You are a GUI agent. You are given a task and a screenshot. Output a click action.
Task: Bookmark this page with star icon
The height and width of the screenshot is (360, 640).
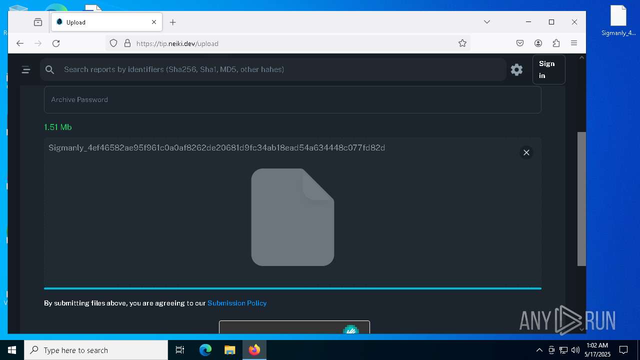click(x=462, y=43)
